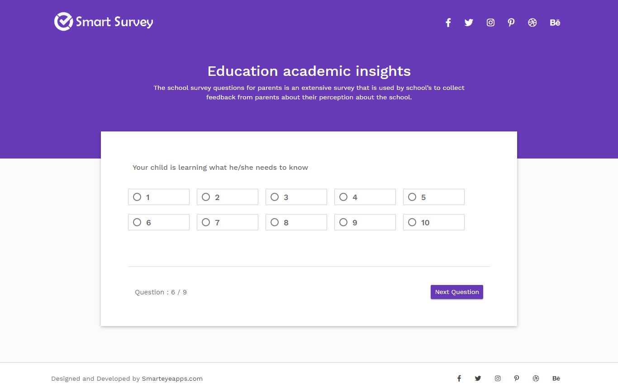Pick rating option 8
The height and width of the screenshot is (392, 618).
pyautogui.click(x=296, y=222)
